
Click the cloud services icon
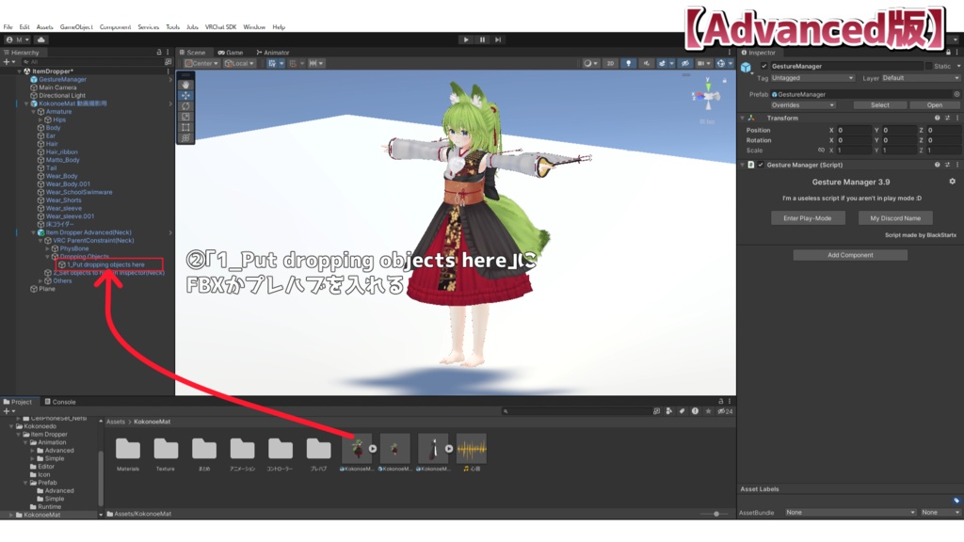(x=41, y=40)
